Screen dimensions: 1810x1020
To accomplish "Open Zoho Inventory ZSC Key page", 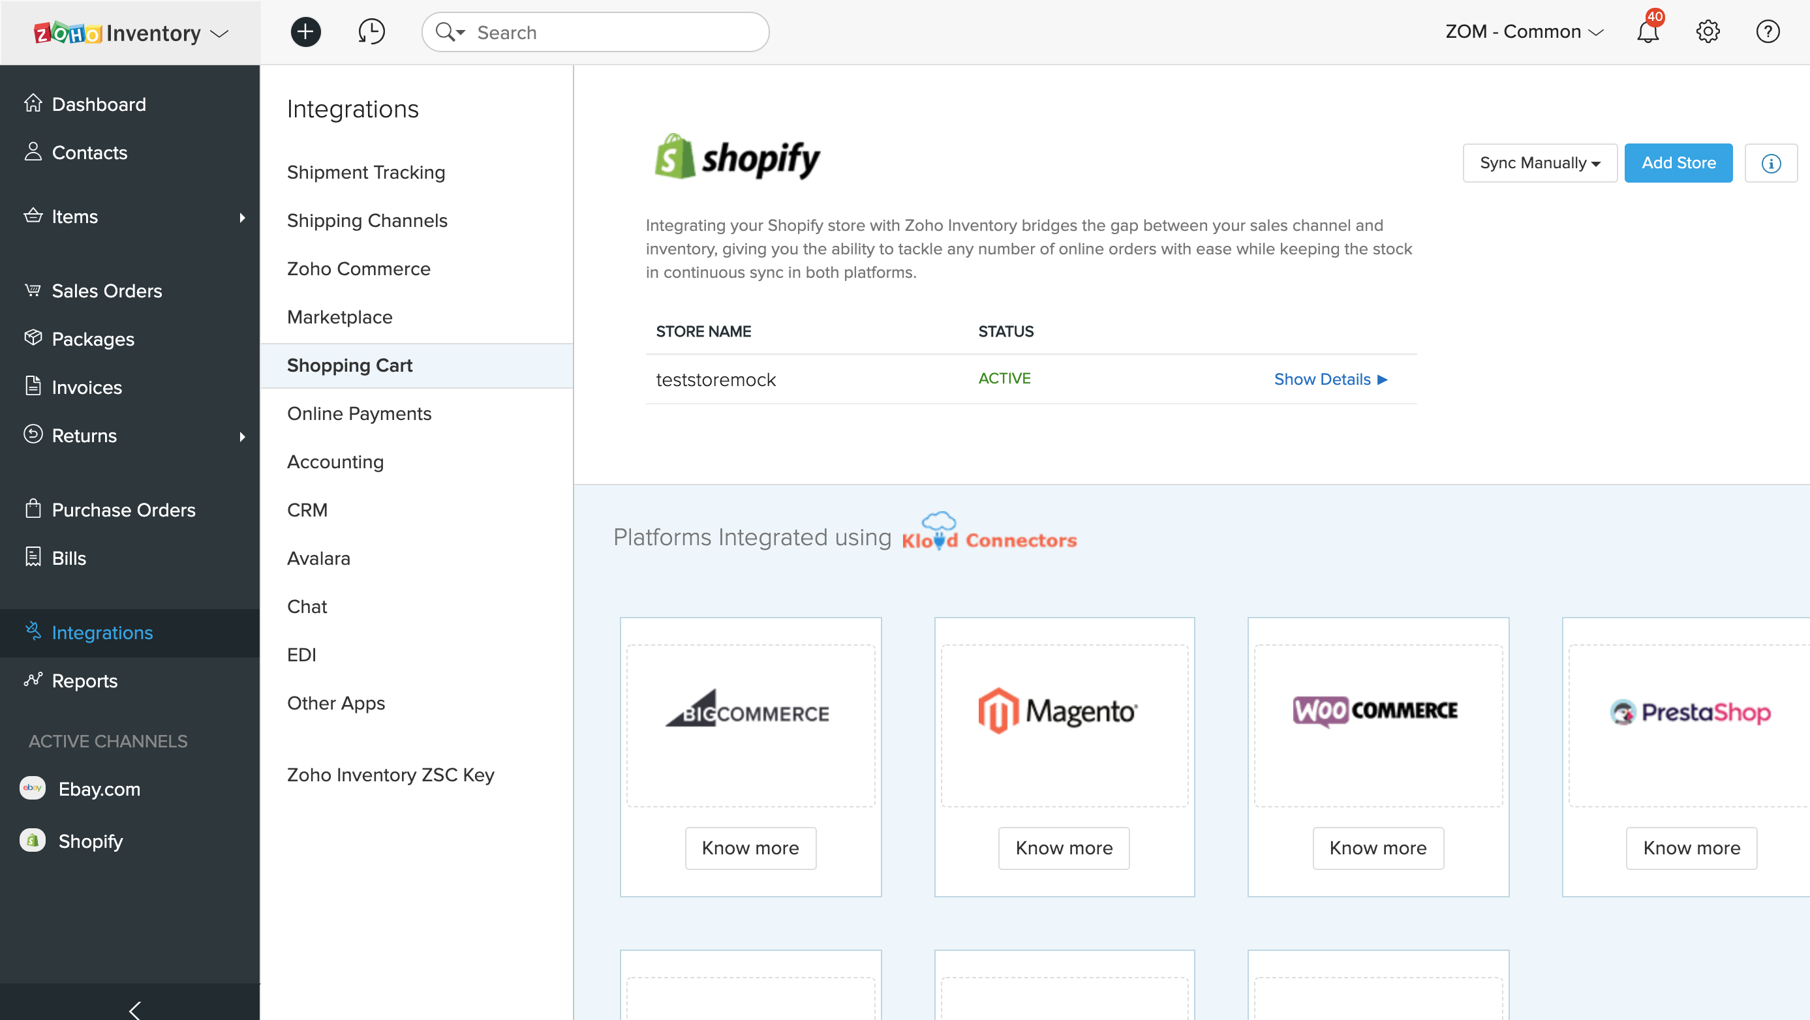I will click(391, 775).
